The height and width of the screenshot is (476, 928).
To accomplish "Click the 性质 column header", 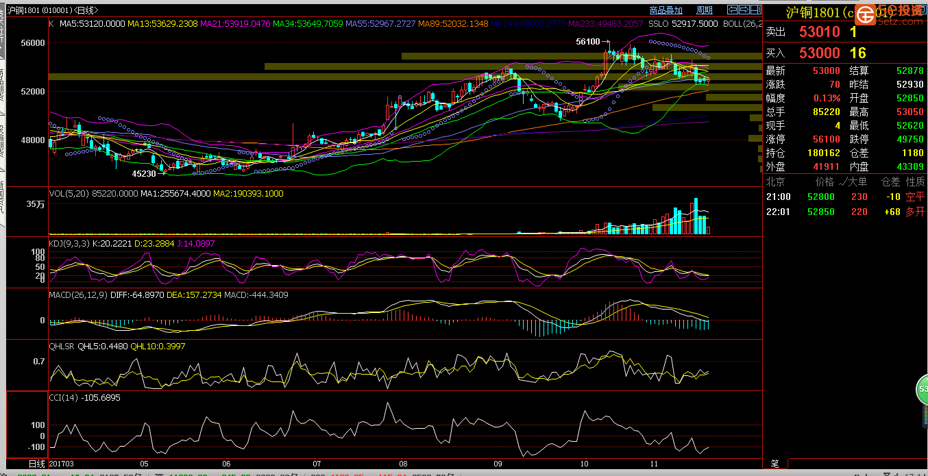I will click(916, 182).
